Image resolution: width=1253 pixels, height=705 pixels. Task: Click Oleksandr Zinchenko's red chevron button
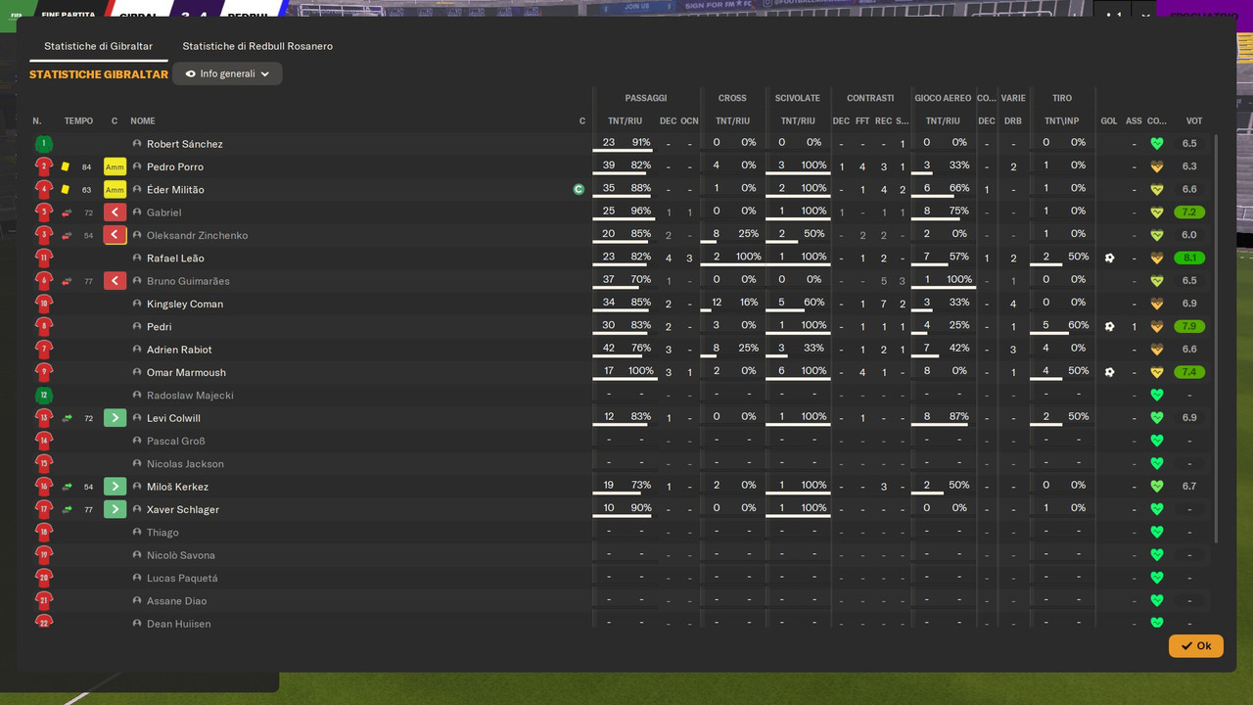point(115,235)
